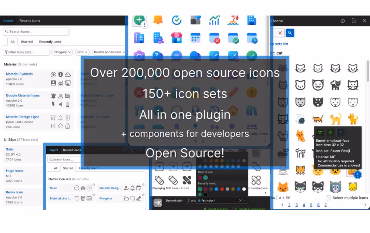Select the Recently used filter in top-left window
370x233 pixels.
[x=50, y=42]
